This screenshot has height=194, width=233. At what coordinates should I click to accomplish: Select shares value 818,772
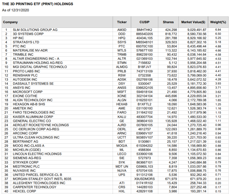coord(171,34)
